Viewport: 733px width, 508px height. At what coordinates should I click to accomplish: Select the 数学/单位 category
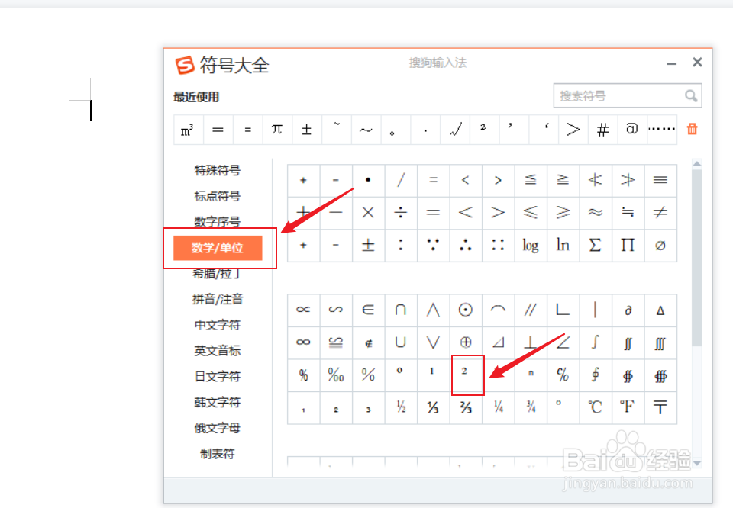218,248
